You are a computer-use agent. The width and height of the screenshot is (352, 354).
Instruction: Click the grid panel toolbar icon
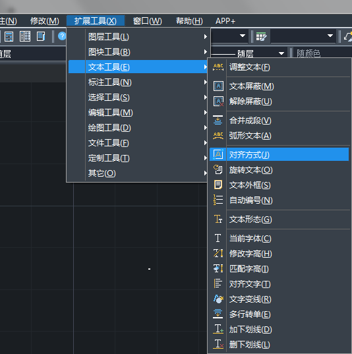pos(25,36)
